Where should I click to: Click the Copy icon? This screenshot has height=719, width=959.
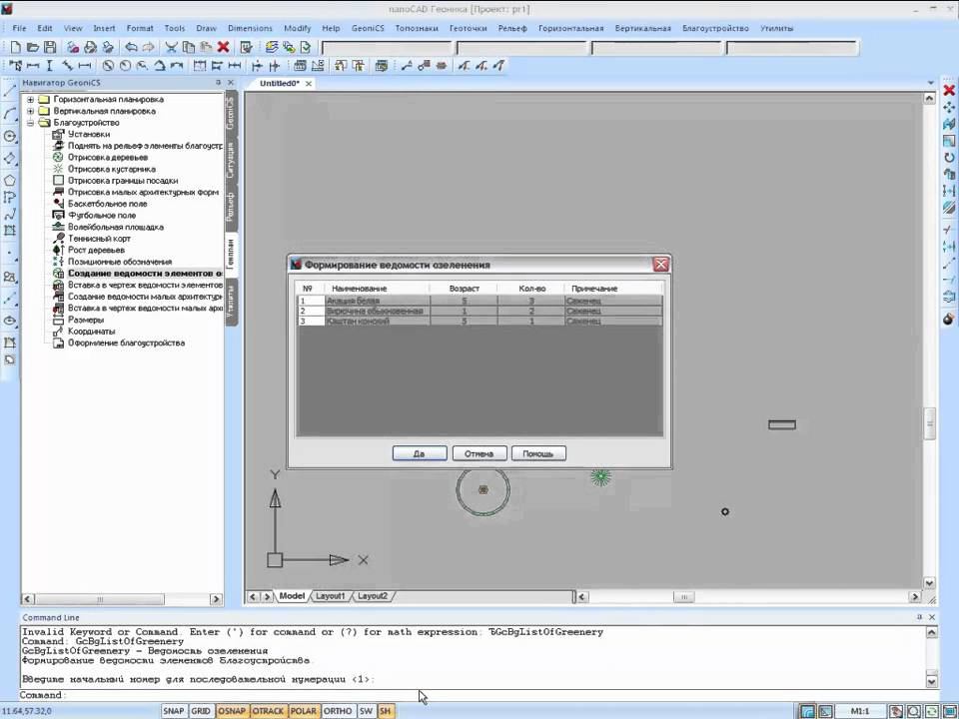click(x=189, y=47)
